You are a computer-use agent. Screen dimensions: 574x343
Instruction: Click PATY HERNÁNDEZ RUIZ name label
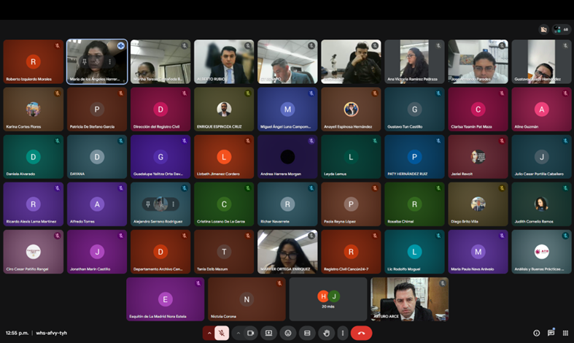pos(408,174)
